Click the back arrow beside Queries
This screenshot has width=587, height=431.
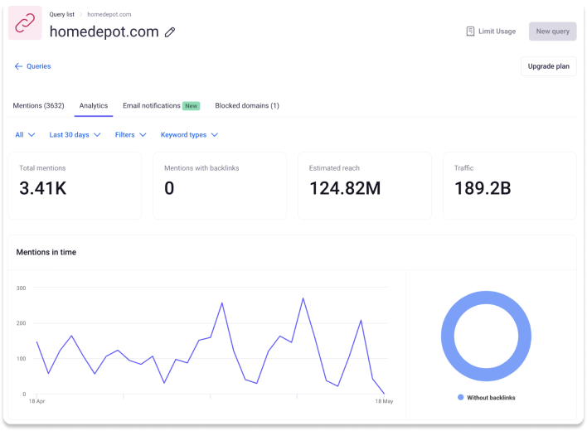click(x=18, y=66)
